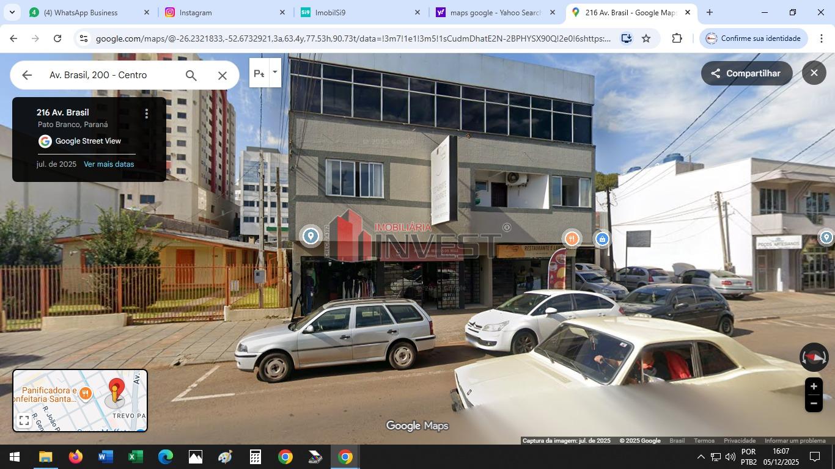
Task: Expand the minimap with the fullscreen icon
Action: tap(24, 421)
